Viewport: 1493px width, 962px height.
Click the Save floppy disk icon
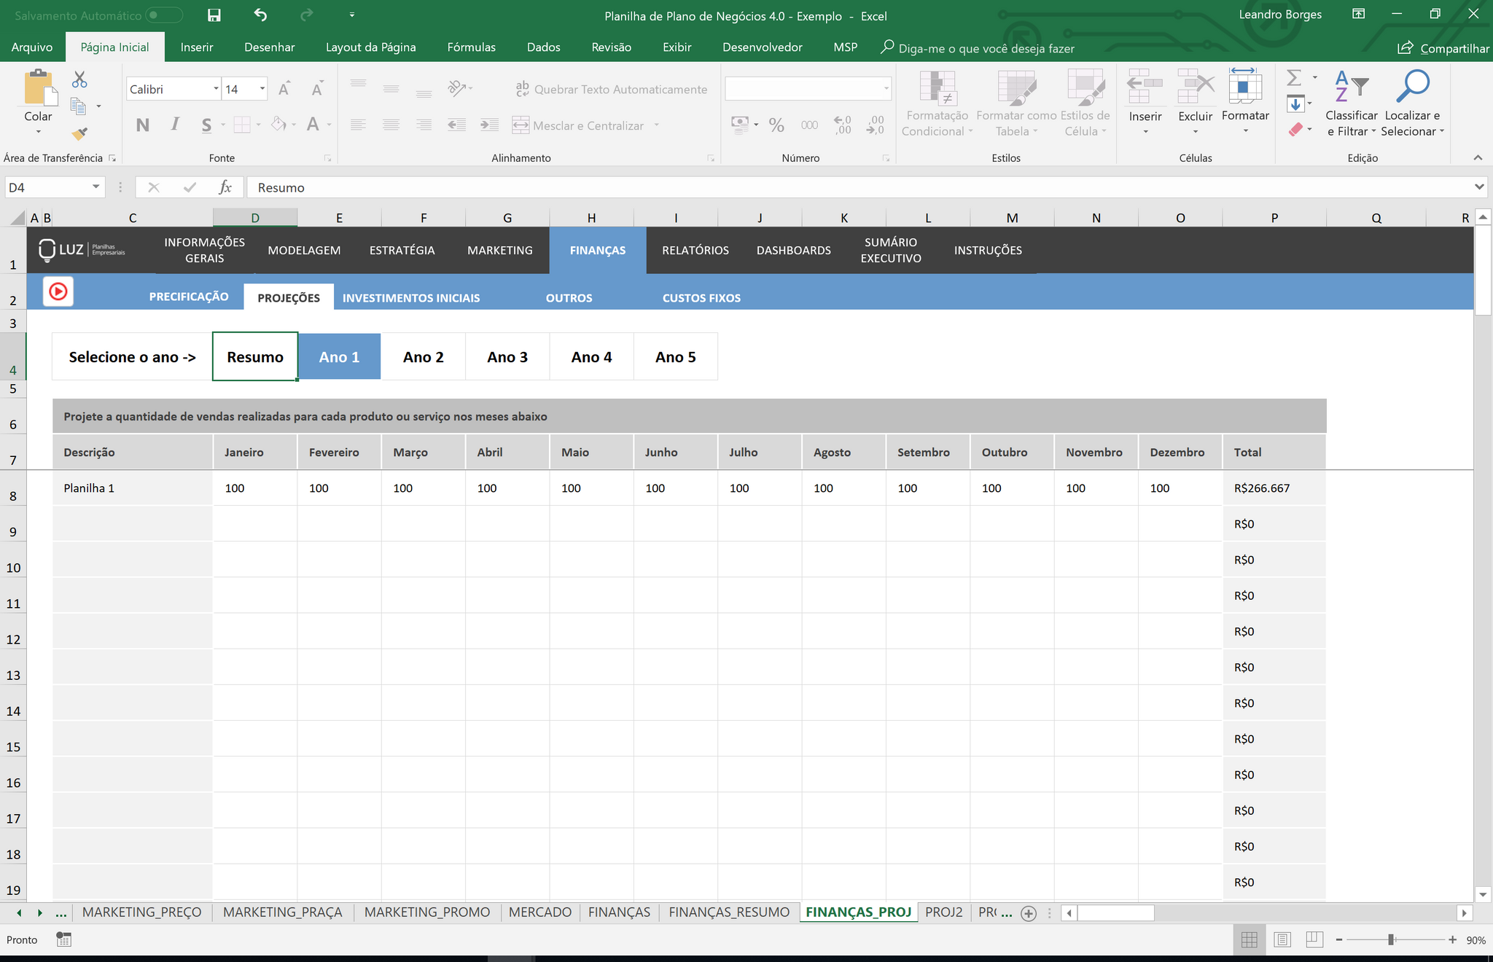[x=214, y=15]
